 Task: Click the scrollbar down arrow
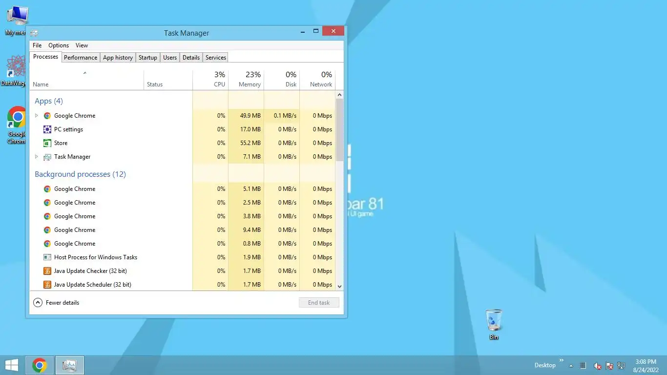(340, 287)
